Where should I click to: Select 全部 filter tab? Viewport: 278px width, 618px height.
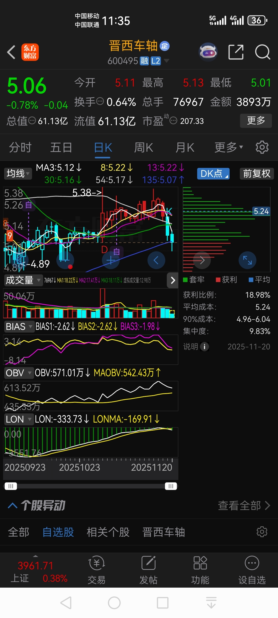(x=19, y=532)
